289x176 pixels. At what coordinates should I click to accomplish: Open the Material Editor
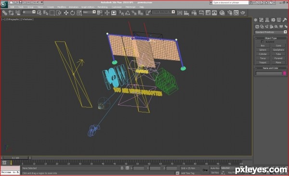pyautogui.click(x=222, y=13)
